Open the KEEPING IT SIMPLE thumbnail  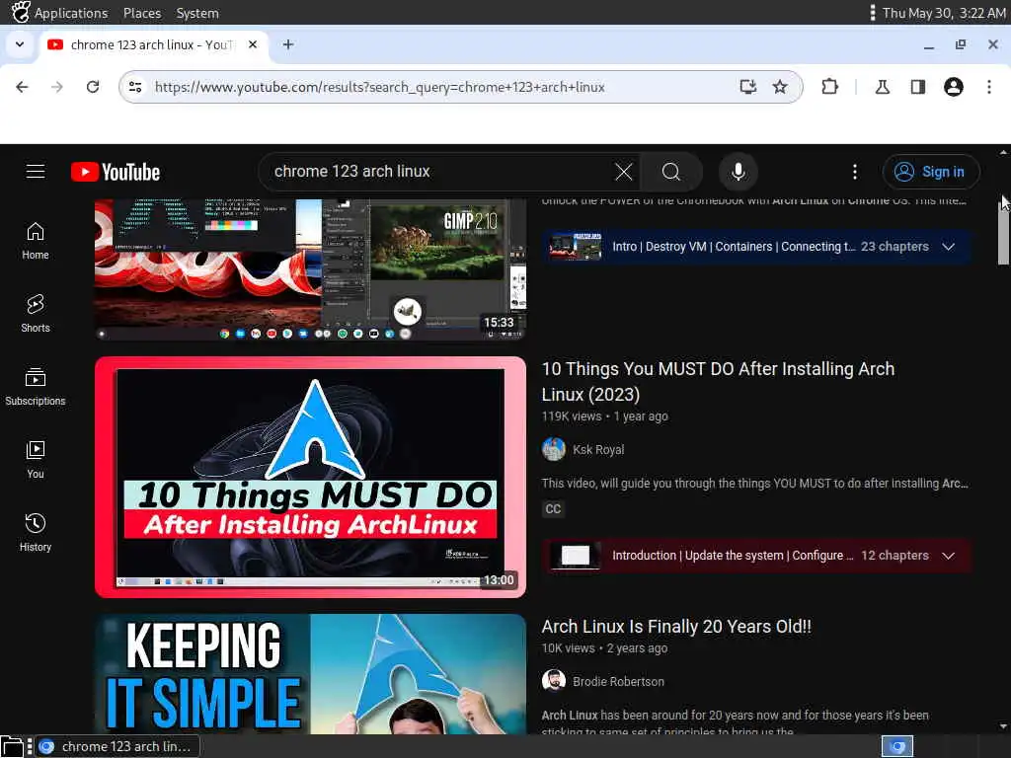(x=310, y=673)
